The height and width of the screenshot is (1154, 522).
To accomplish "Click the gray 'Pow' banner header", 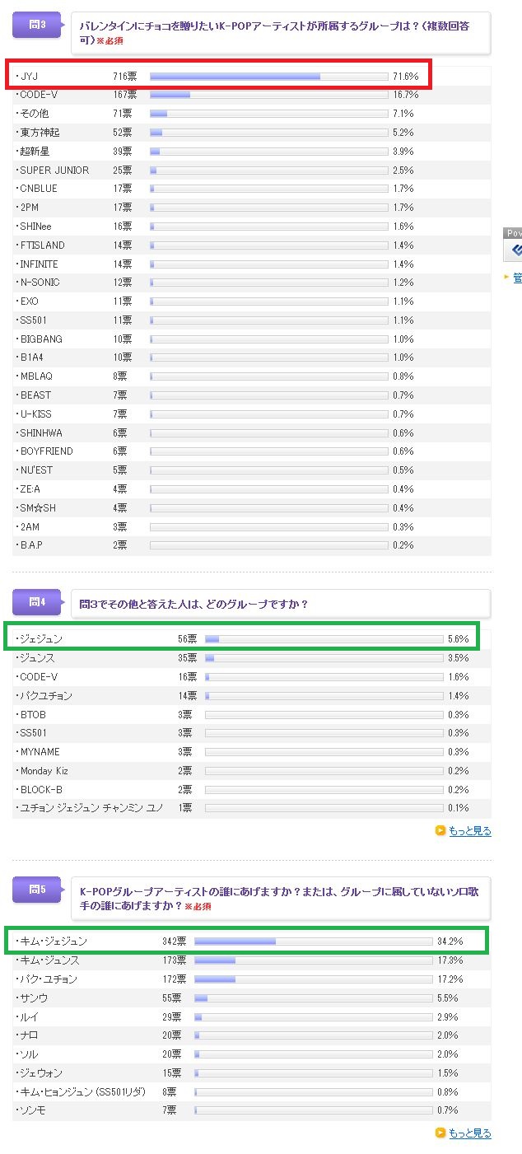I will pyautogui.click(x=513, y=233).
